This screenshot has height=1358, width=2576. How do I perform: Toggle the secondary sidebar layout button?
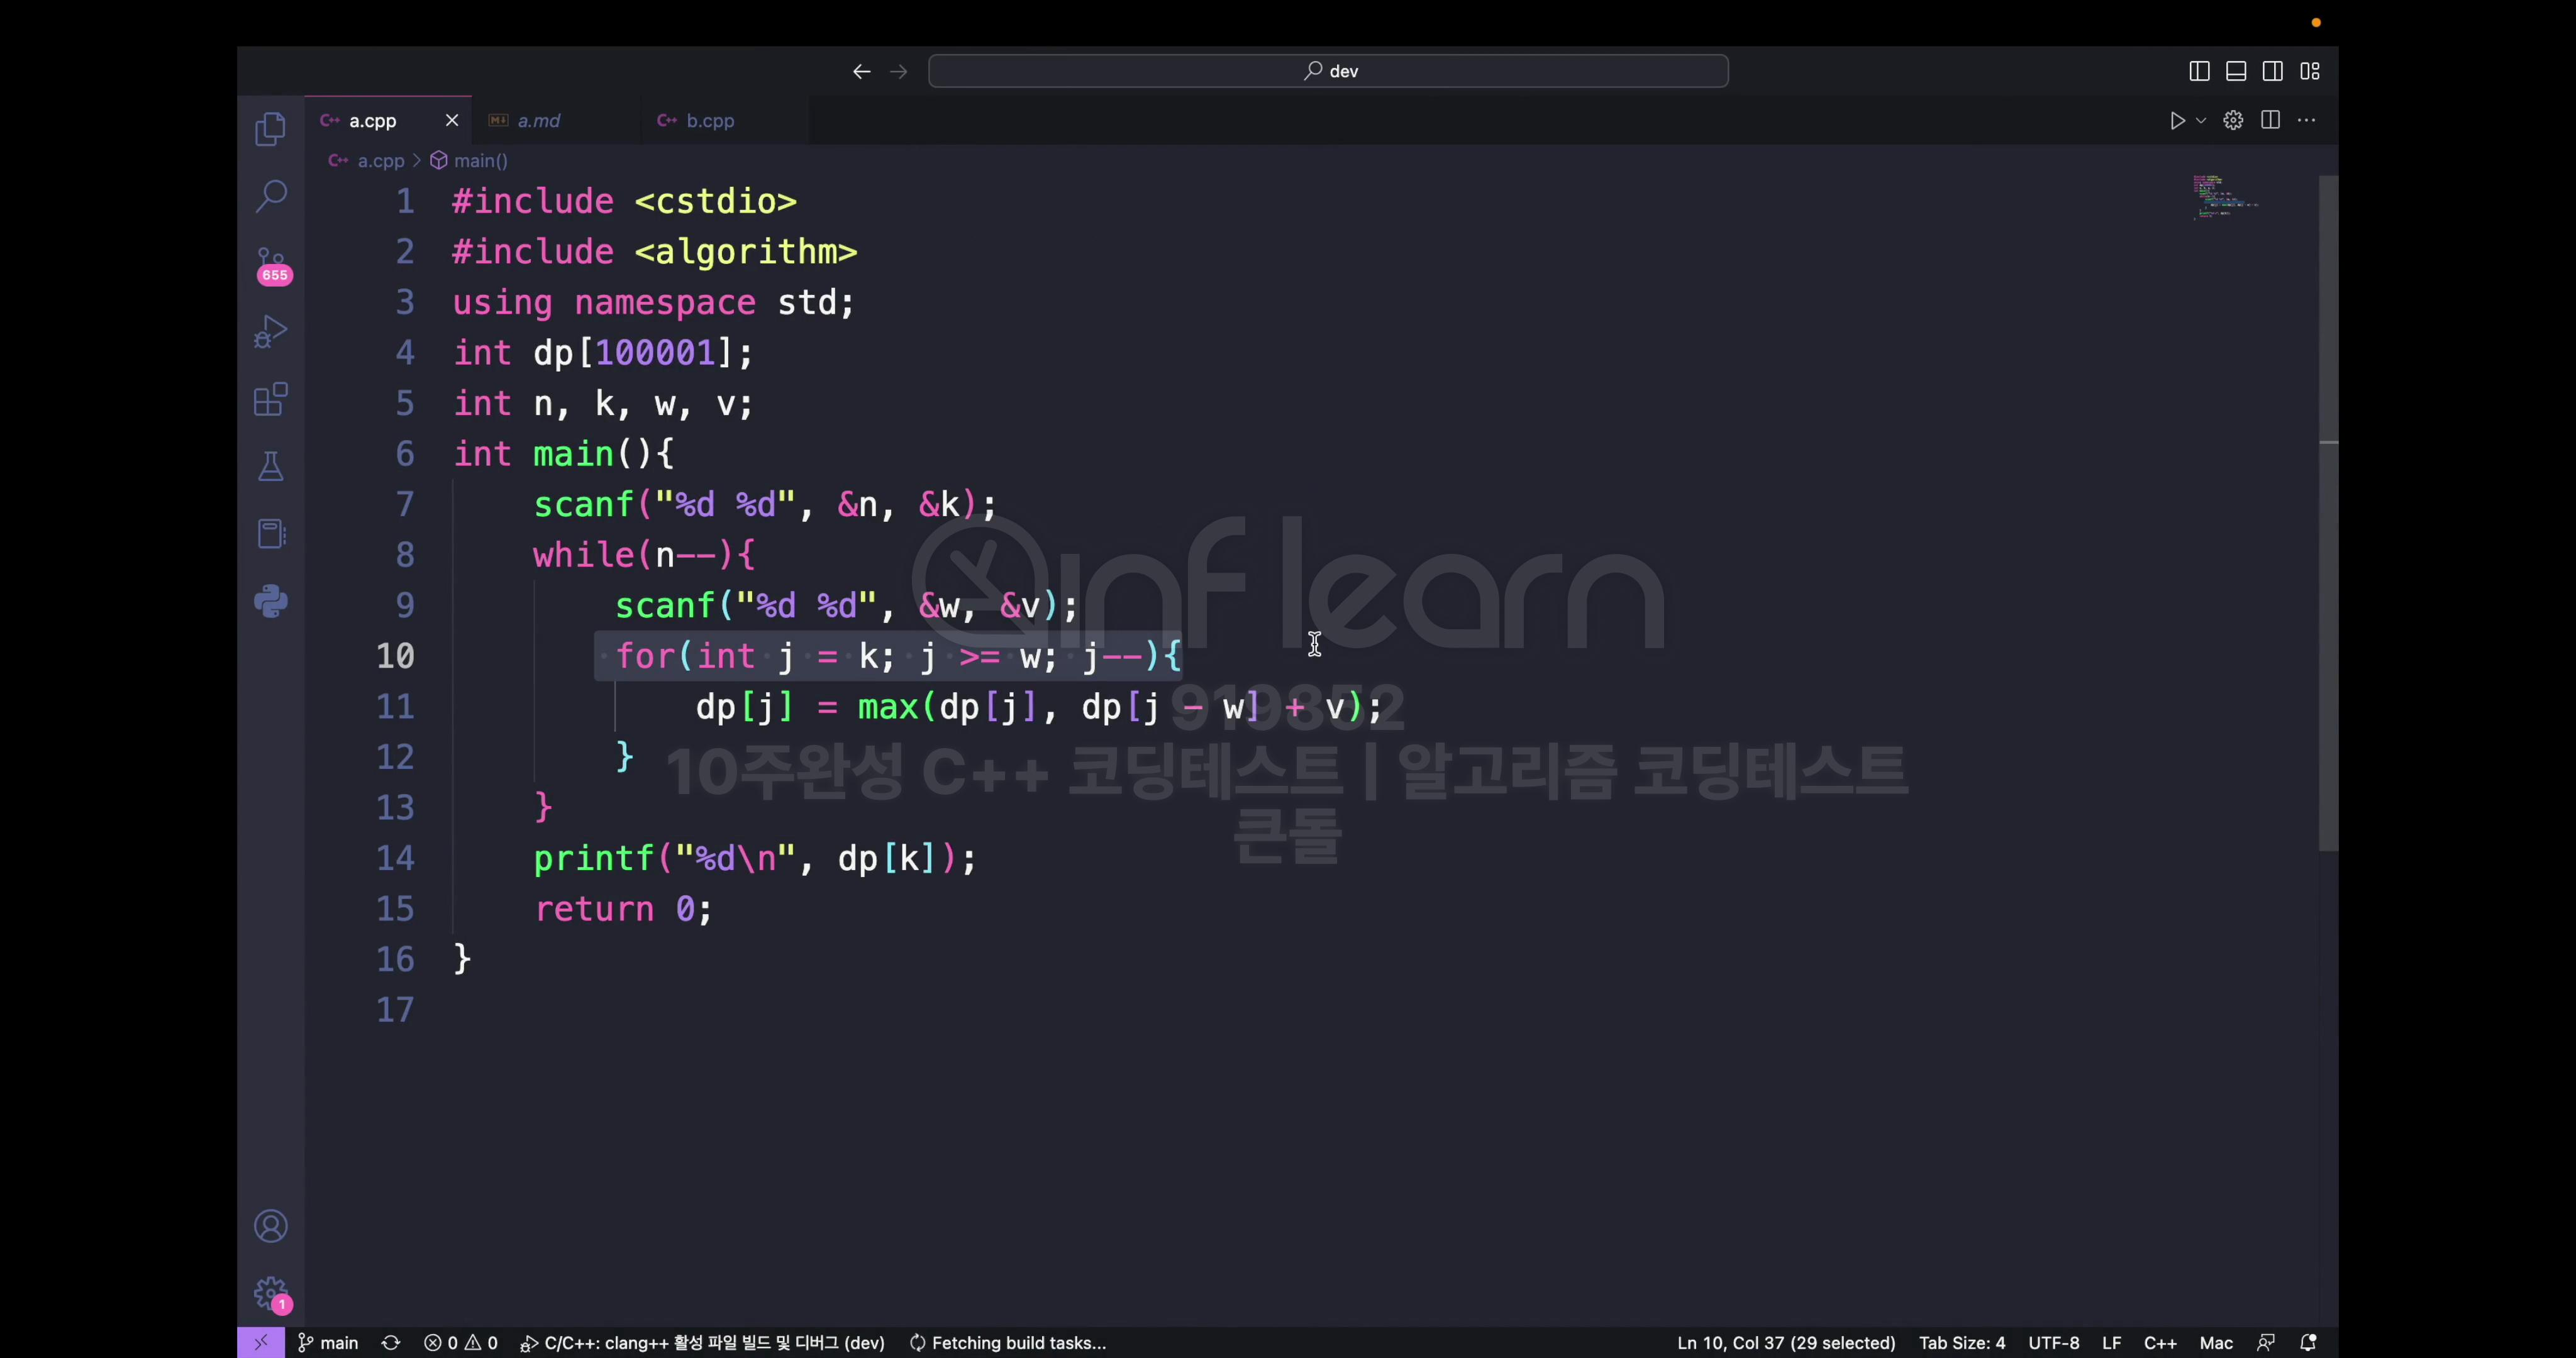2273,71
